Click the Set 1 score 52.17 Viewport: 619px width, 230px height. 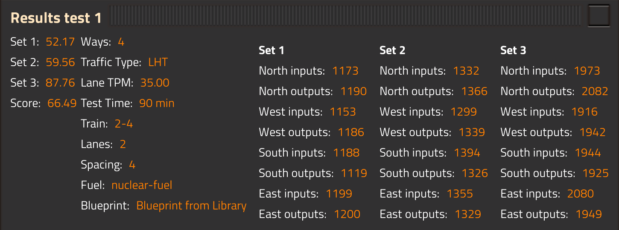pyautogui.click(x=60, y=42)
